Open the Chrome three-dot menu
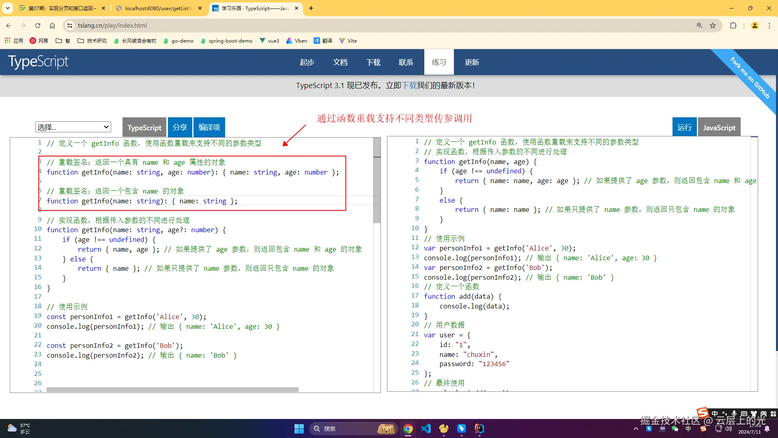 tap(769, 26)
